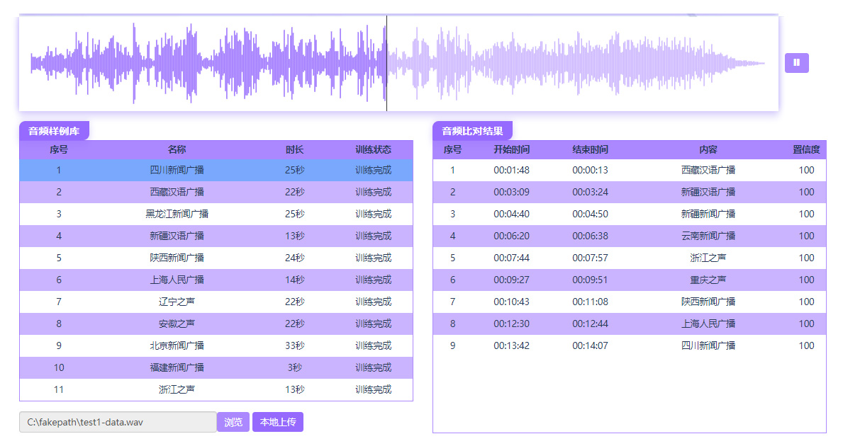Open the 音频比对结果 tab
Viewport: 843px width, 446px height.
coord(472,131)
